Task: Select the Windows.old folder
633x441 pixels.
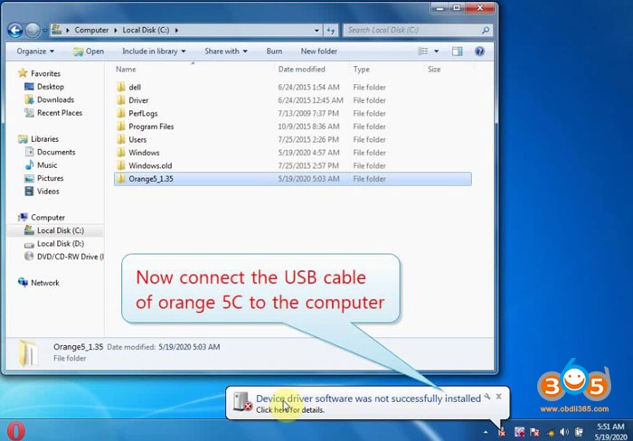Action: pyautogui.click(x=293, y=166)
